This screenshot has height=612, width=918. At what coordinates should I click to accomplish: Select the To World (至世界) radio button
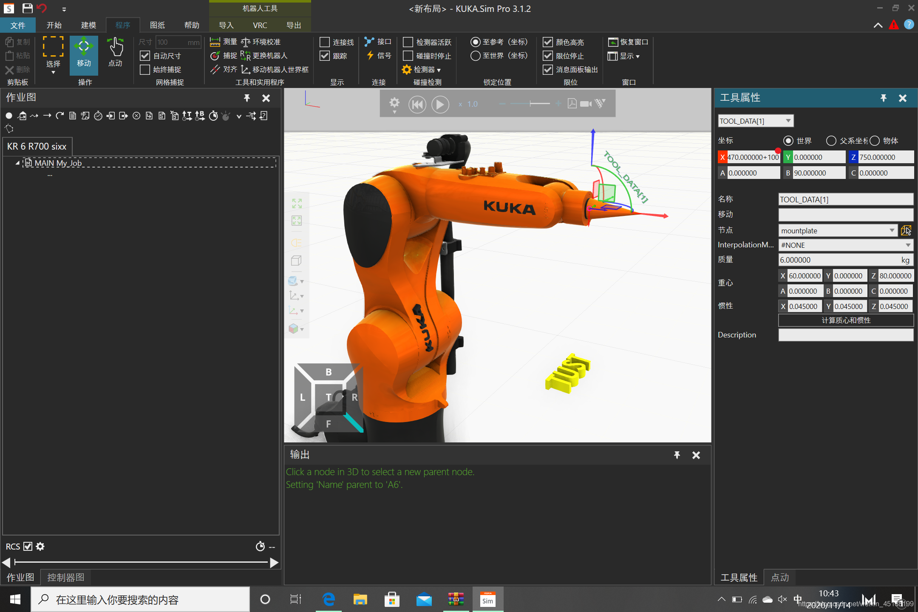pyautogui.click(x=476, y=56)
